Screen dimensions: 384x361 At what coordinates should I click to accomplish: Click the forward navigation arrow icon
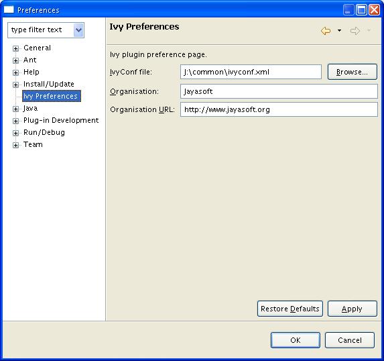click(x=355, y=31)
